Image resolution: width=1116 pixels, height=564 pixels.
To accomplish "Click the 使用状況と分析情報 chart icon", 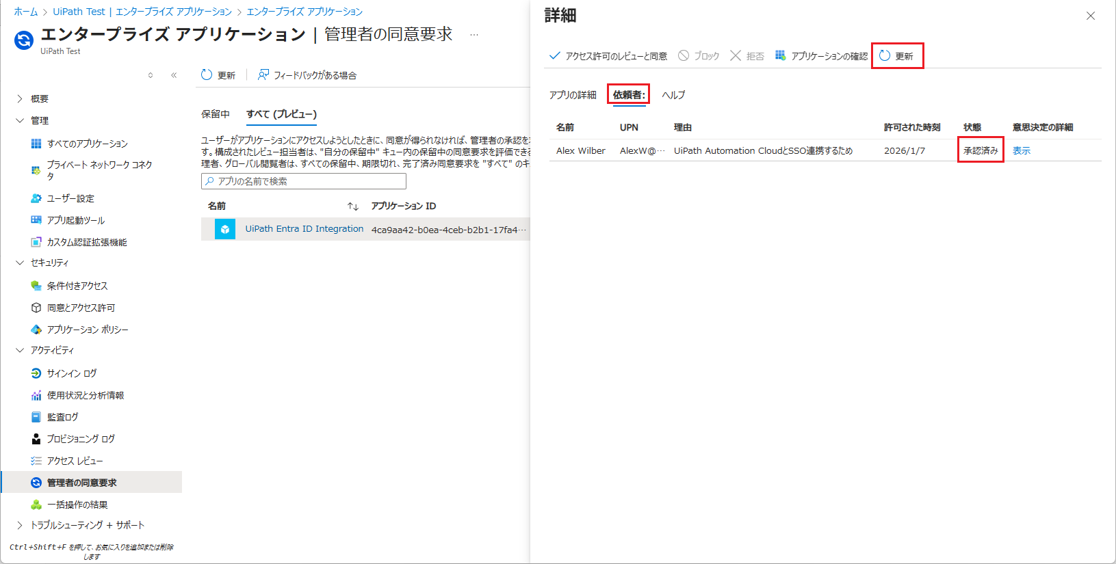I will [x=36, y=395].
